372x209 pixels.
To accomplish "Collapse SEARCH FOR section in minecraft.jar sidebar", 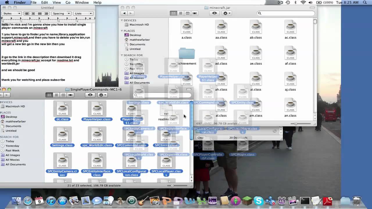I will click(x=122, y=55).
